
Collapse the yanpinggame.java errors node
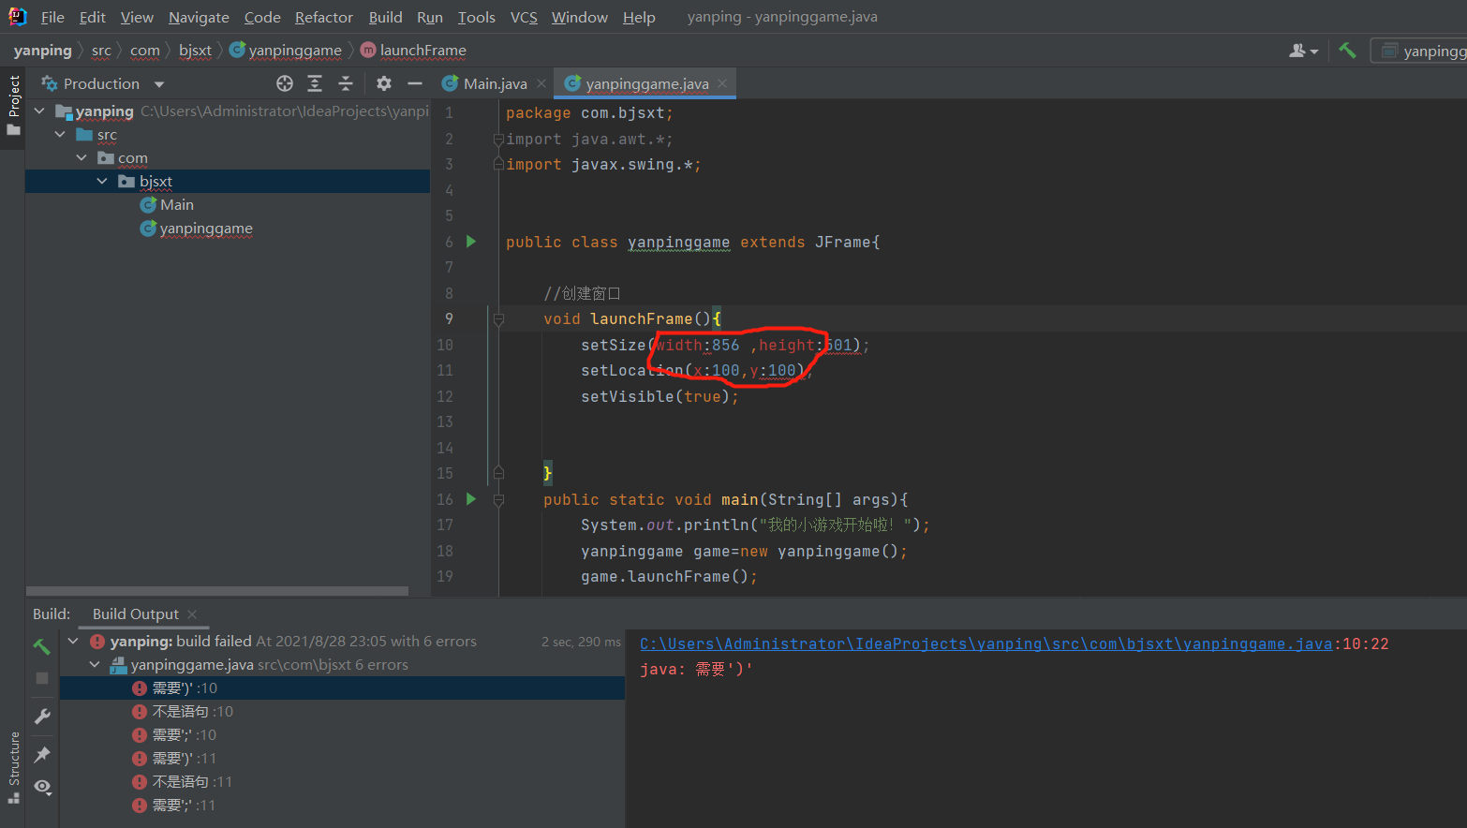95,664
